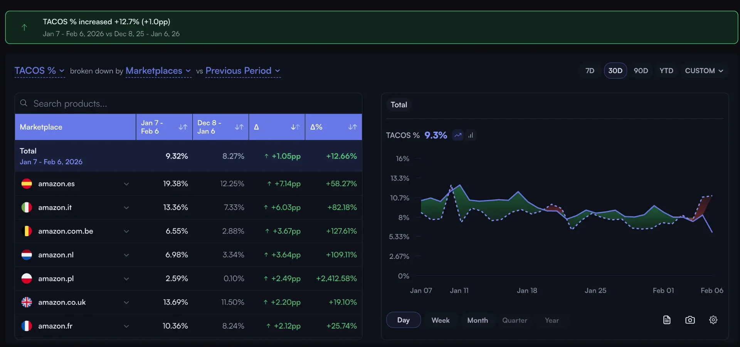Export chart data document icon
740x347 pixels.
pos(667,320)
